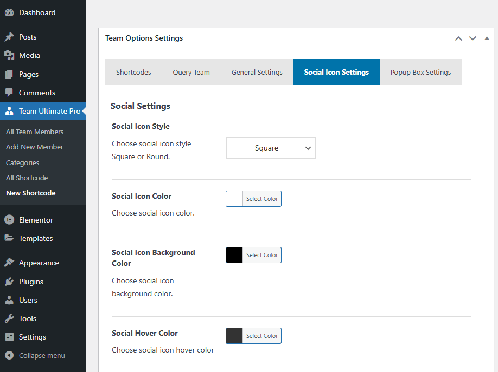
Task: Open the Social Icon Style dropdown
Action: point(271,148)
